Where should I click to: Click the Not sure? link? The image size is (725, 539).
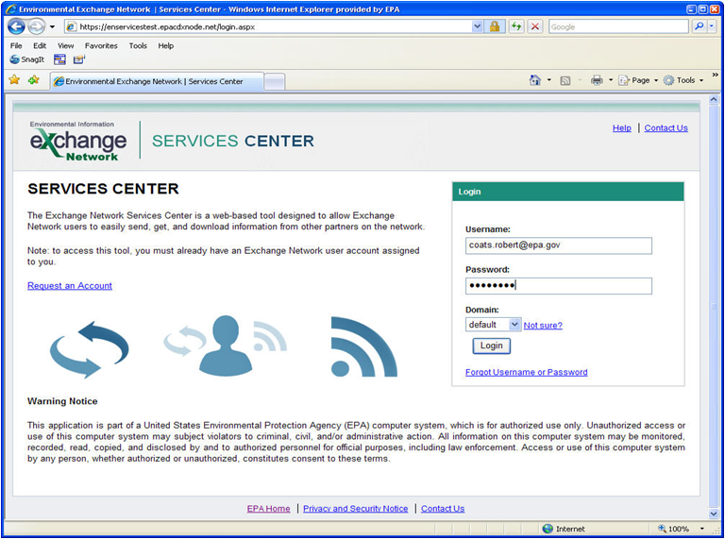[543, 326]
